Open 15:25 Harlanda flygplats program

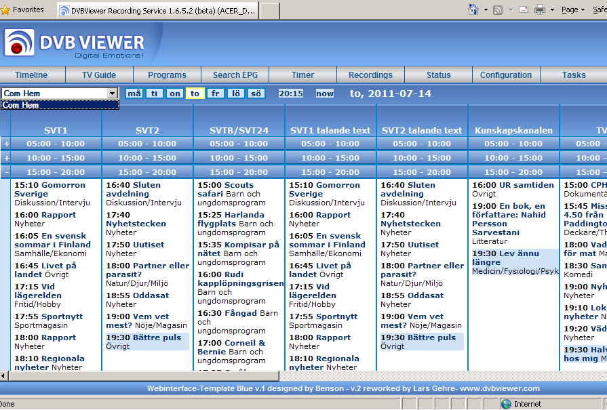(x=231, y=220)
